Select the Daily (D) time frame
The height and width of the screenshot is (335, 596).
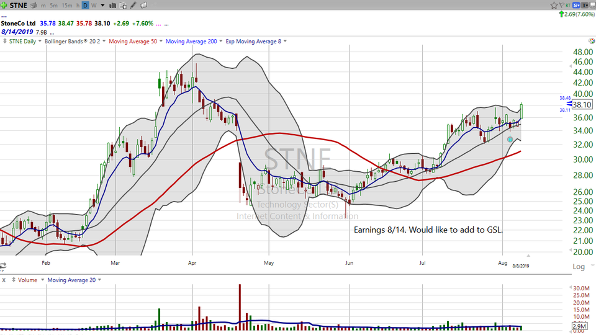pos(86,5)
